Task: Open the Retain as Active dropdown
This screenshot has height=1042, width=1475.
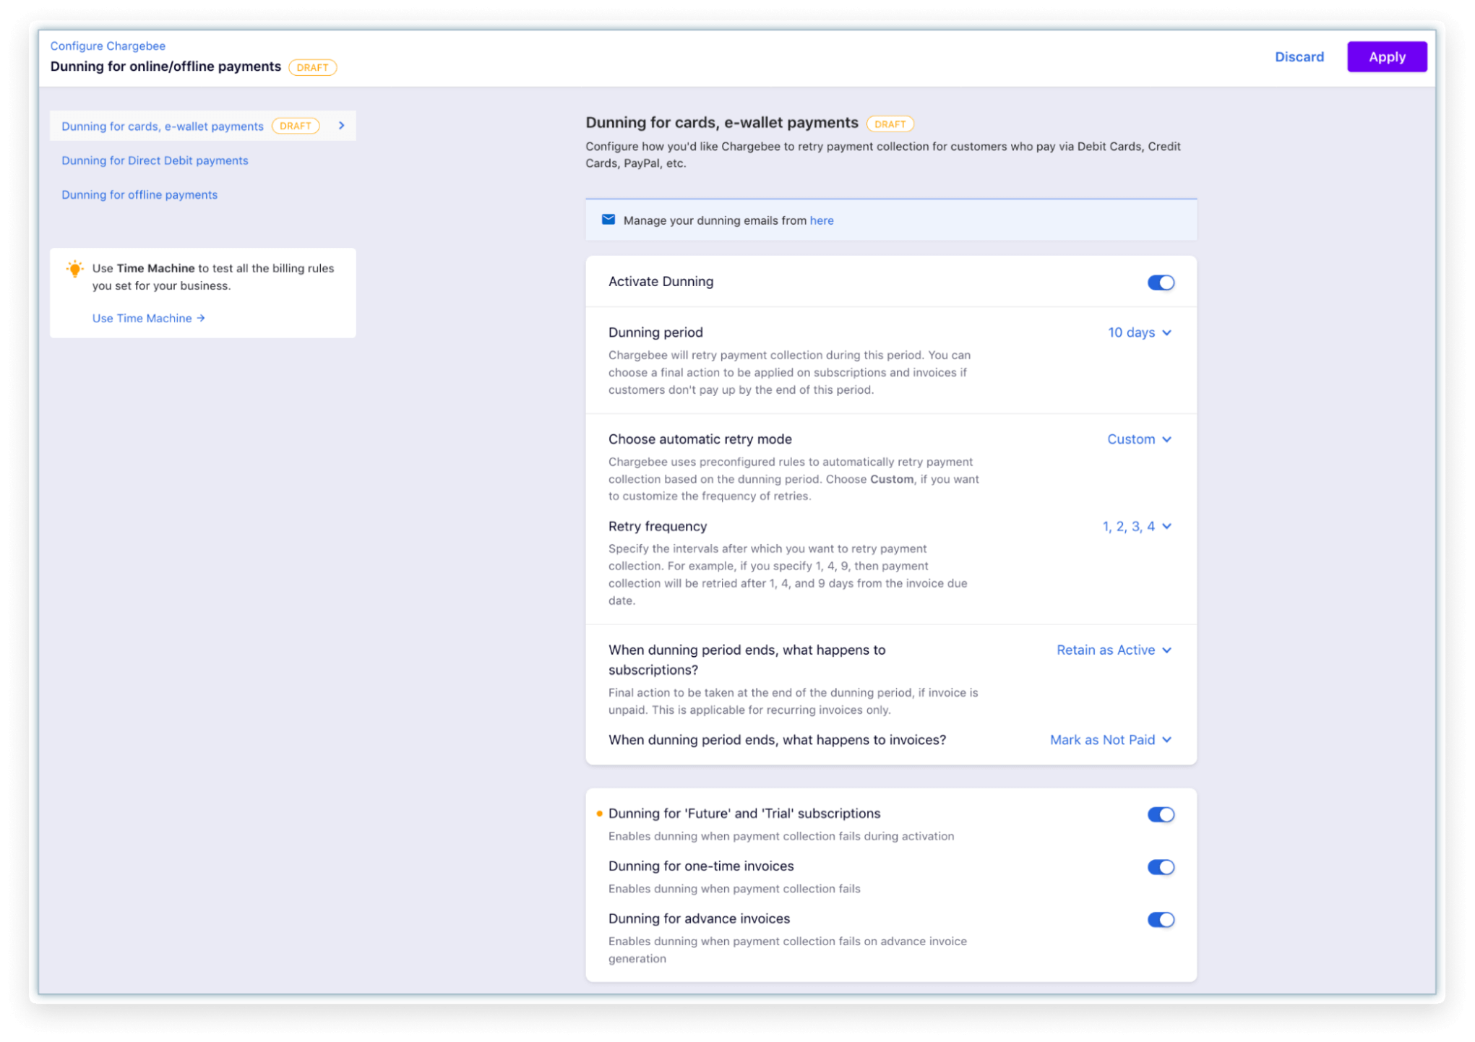Action: click(x=1114, y=650)
